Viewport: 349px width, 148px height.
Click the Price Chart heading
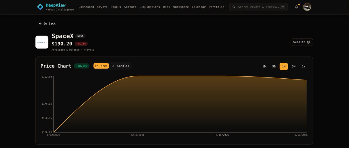pyautogui.click(x=56, y=66)
